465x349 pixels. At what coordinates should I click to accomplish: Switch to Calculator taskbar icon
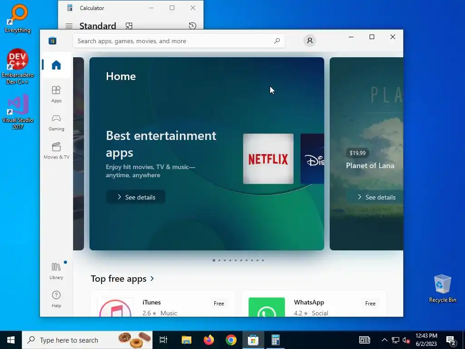[x=276, y=340]
